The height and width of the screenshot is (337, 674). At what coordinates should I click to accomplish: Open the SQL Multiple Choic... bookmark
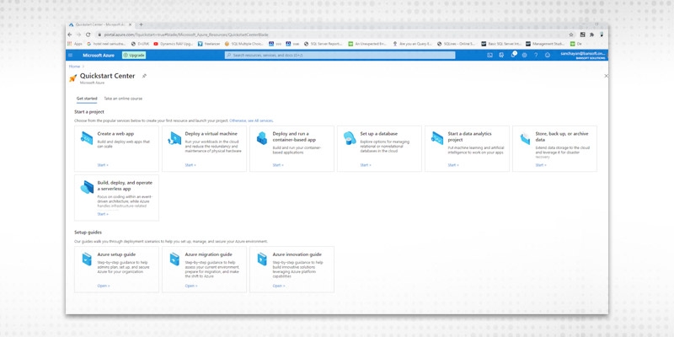[x=244, y=44]
